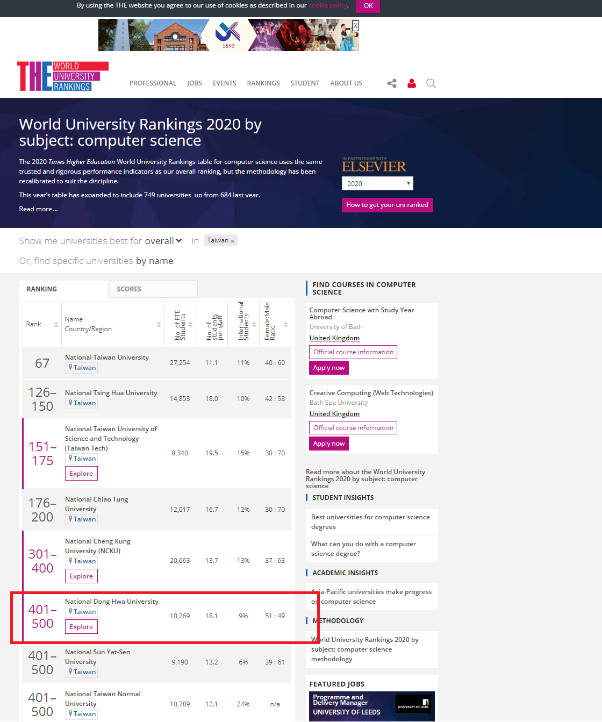Open University of Leeds job thumbnail
The width and height of the screenshot is (602, 722).
tap(372, 706)
